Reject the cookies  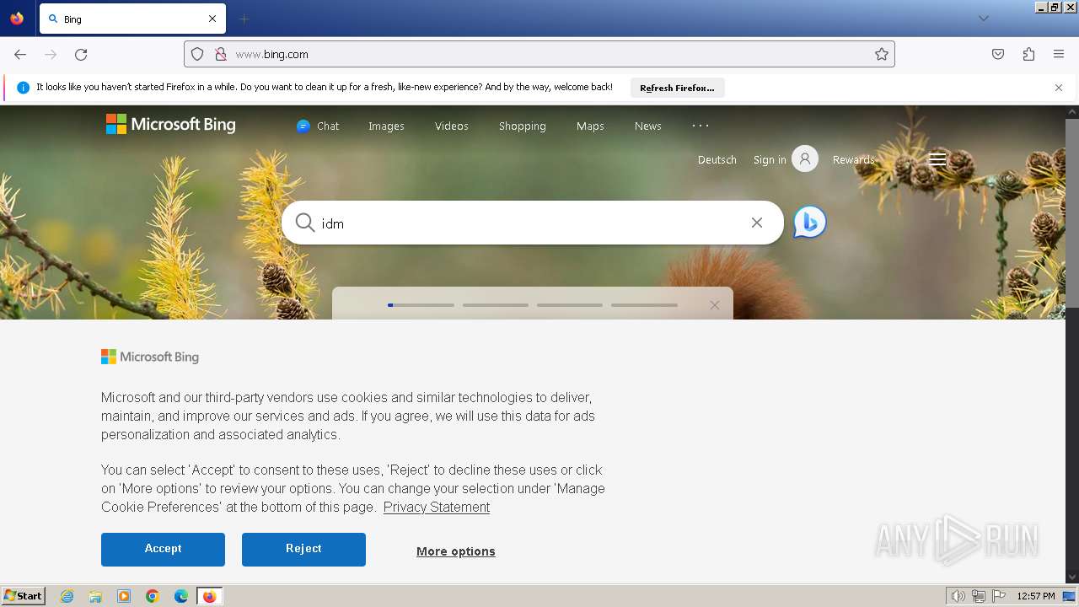(x=303, y=549)
